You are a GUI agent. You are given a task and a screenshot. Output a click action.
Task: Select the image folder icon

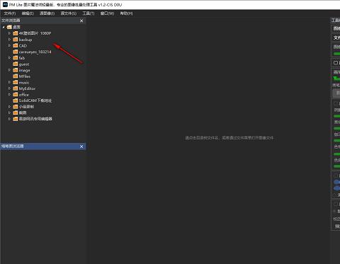click(16, 70)
